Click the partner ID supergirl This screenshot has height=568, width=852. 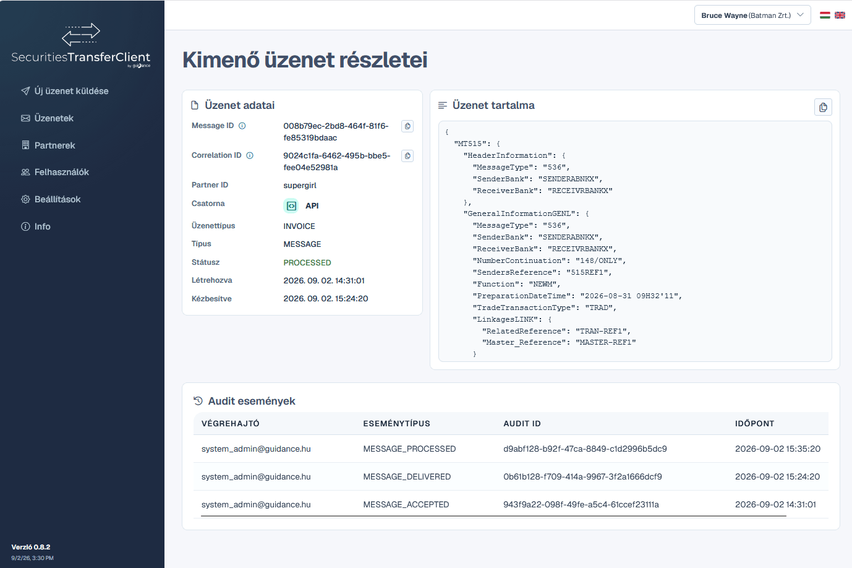(300, 186)
